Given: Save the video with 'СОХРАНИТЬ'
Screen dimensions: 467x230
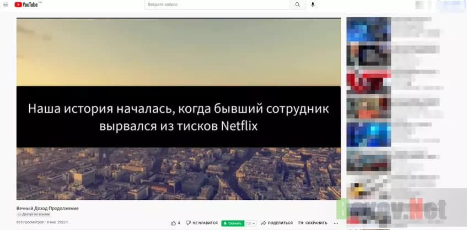Looking at the screenshot, I should click(x=313, y=223).
